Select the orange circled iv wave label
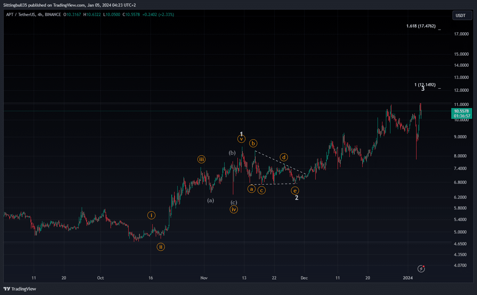Viewport: 477px width, 295px height. [234, 209]
